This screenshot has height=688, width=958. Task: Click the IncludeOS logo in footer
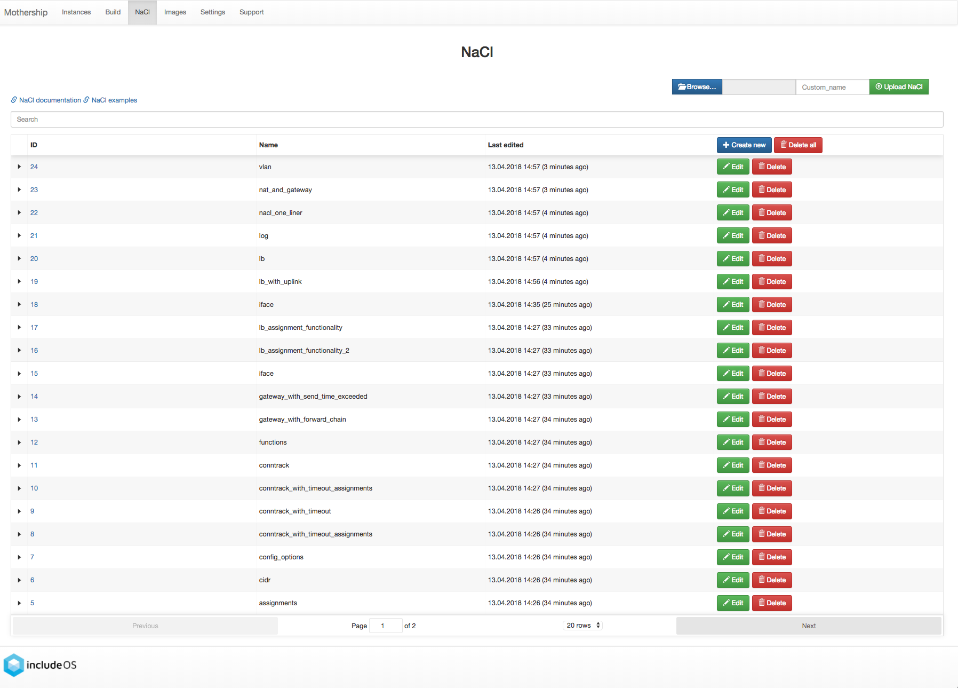click(40, 665)
